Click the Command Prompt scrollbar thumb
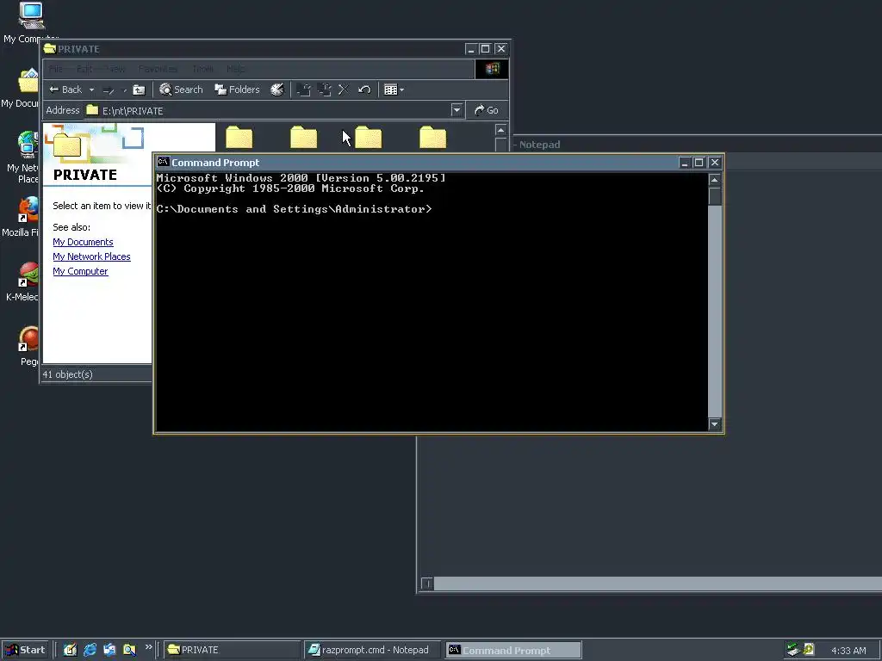This screenshot has height=661, width=882. pyautogui.click(x=714, y=196)
